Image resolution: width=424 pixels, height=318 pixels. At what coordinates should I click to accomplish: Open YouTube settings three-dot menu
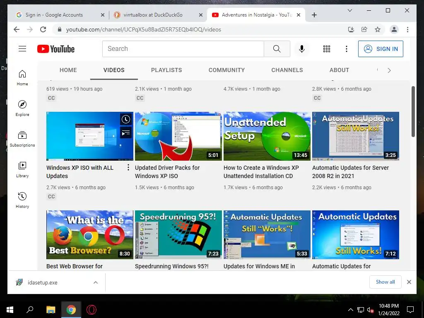(347, 49)
